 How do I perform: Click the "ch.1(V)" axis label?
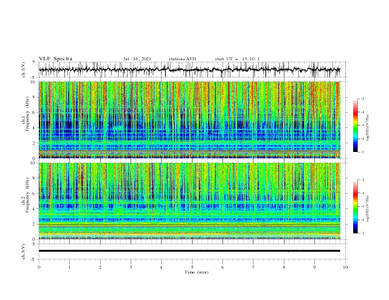pyautogui.click(x=24, y=70)
